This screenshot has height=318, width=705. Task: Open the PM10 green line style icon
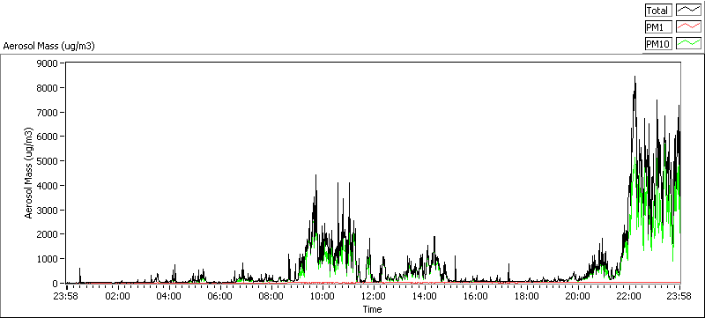pyautogui.click(x=688, y=43)
